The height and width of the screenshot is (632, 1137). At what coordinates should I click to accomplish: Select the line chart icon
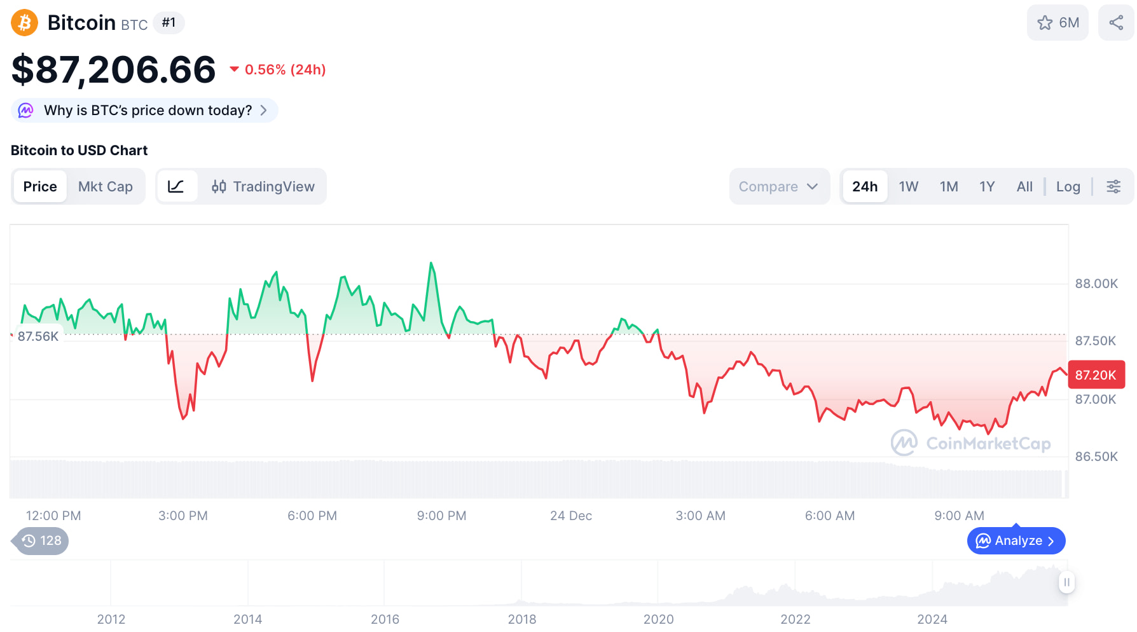pos(176,186)
